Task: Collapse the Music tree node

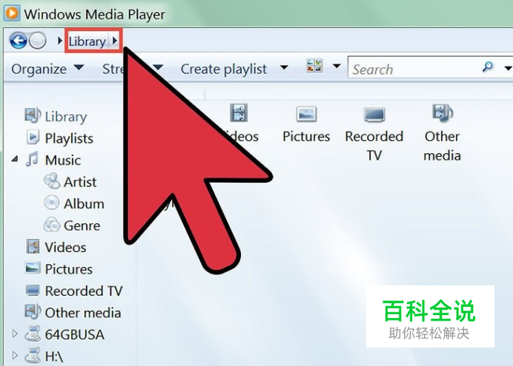Action: tap(15, 159)
